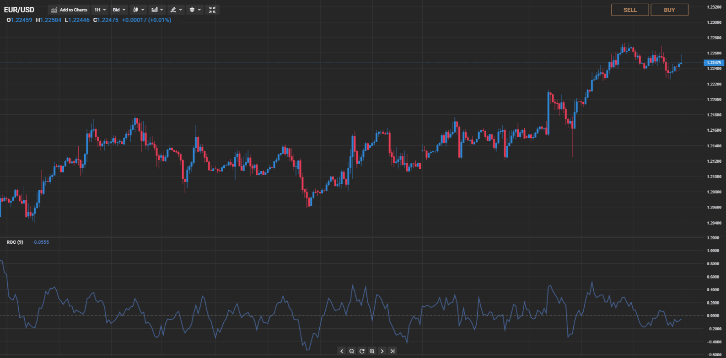Image resolution: width=726 pixels, height=358 pixels.
Task: Click the EUR/USD symbol title
Action: point(19,10)
